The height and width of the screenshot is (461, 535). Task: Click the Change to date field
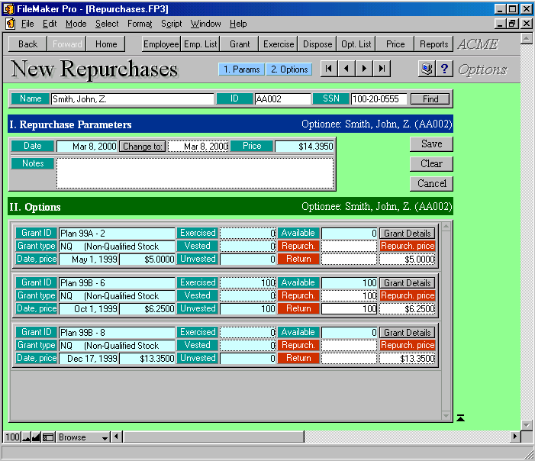(198, 147)
